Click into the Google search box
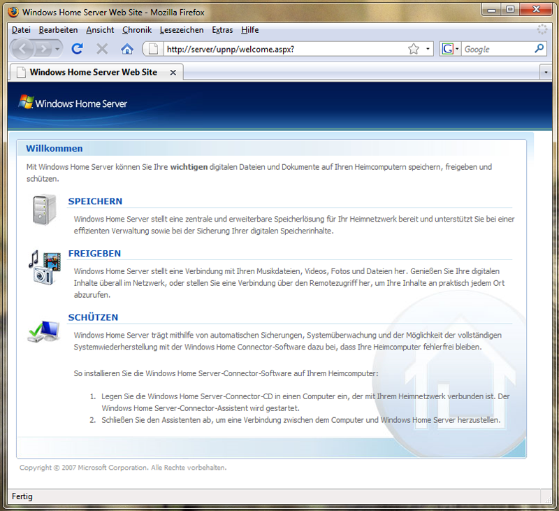Screen dimensions: 559x511 [x=496, y=49]
